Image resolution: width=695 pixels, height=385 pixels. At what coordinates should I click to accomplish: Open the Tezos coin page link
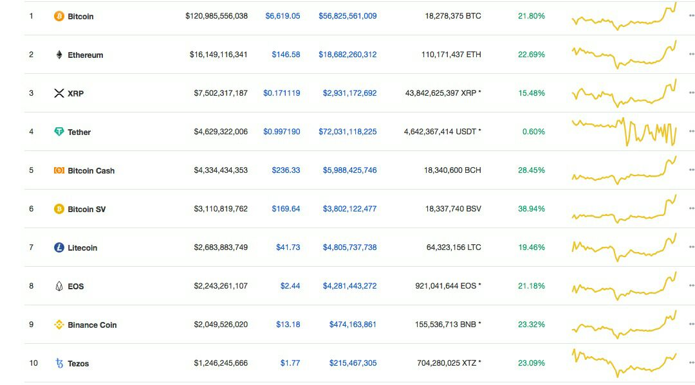click(78, 363)
